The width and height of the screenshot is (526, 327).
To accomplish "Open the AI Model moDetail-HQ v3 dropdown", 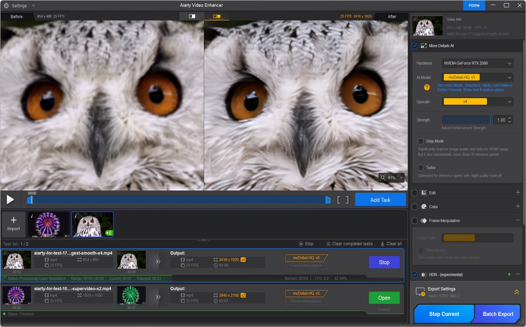I will [x=477, y=77].
